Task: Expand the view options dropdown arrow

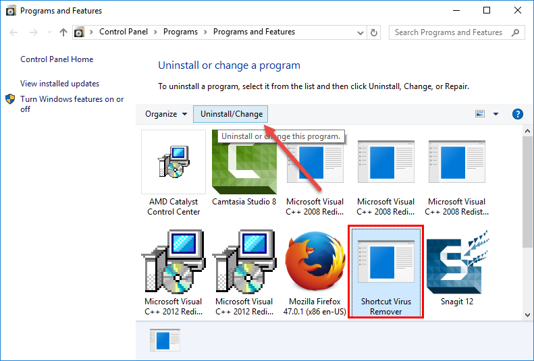Action: click(x=496, y=114)
